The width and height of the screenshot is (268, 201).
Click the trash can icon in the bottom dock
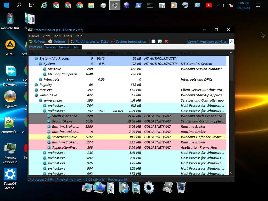point(181,187)
